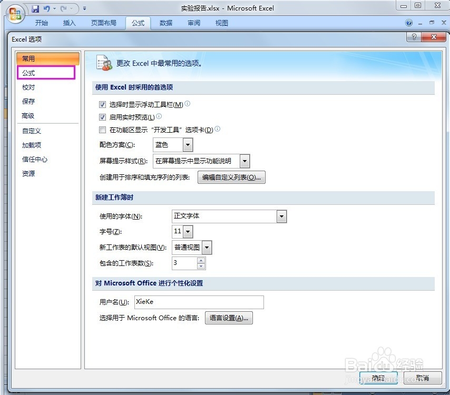Image resolution: width=450 pixels, height=395 pixels.
Task: Click the dialog help question mark button
Action: tap(414, 37)
